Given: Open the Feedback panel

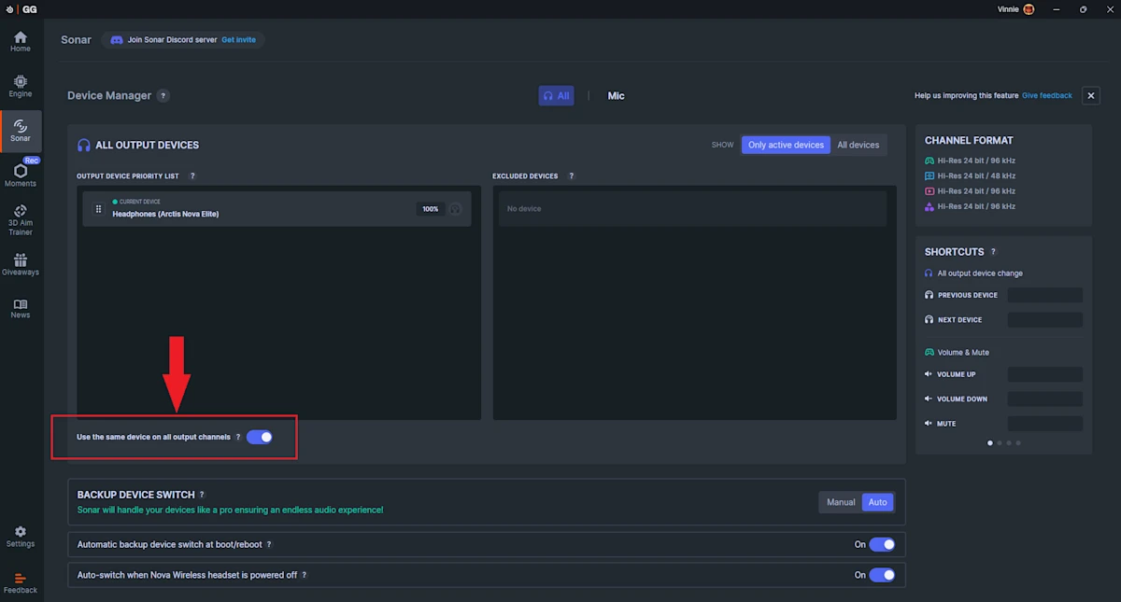Looking at the screenshot, I should pyautogui.click(x=20, y=582).
